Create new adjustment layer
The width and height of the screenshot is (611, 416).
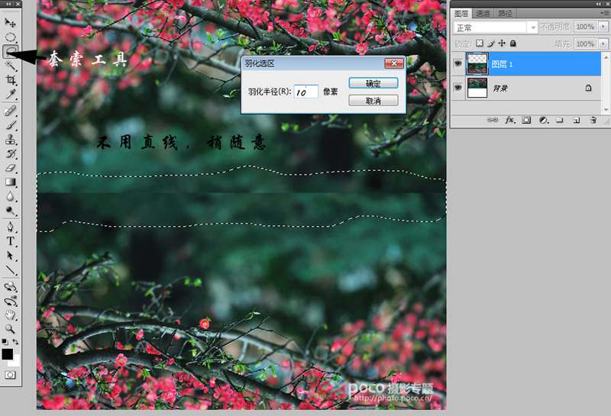point(543,120)
